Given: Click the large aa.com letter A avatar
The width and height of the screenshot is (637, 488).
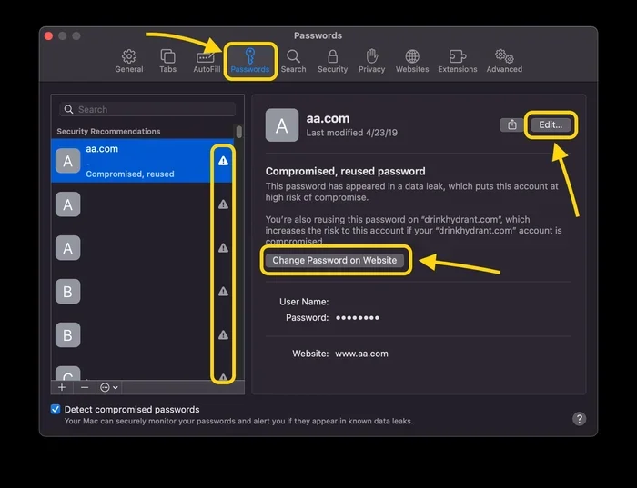Looking at the screenshot, I should pyautogui.click(x=282, y=125).
